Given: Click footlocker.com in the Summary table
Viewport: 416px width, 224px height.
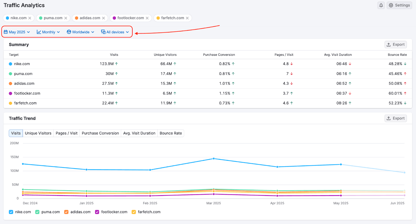Looking at the screenshot, I should (x=27, y=93).
